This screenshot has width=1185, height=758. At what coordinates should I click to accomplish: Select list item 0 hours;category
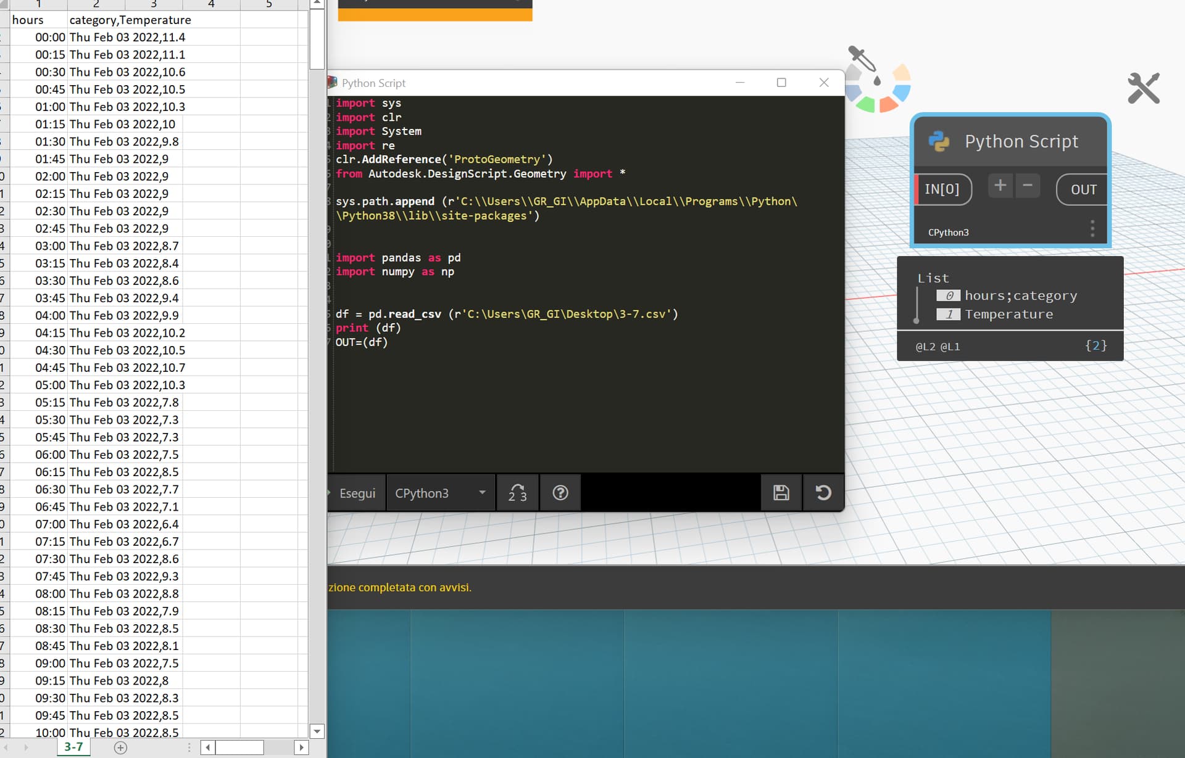click(1020, 296)
